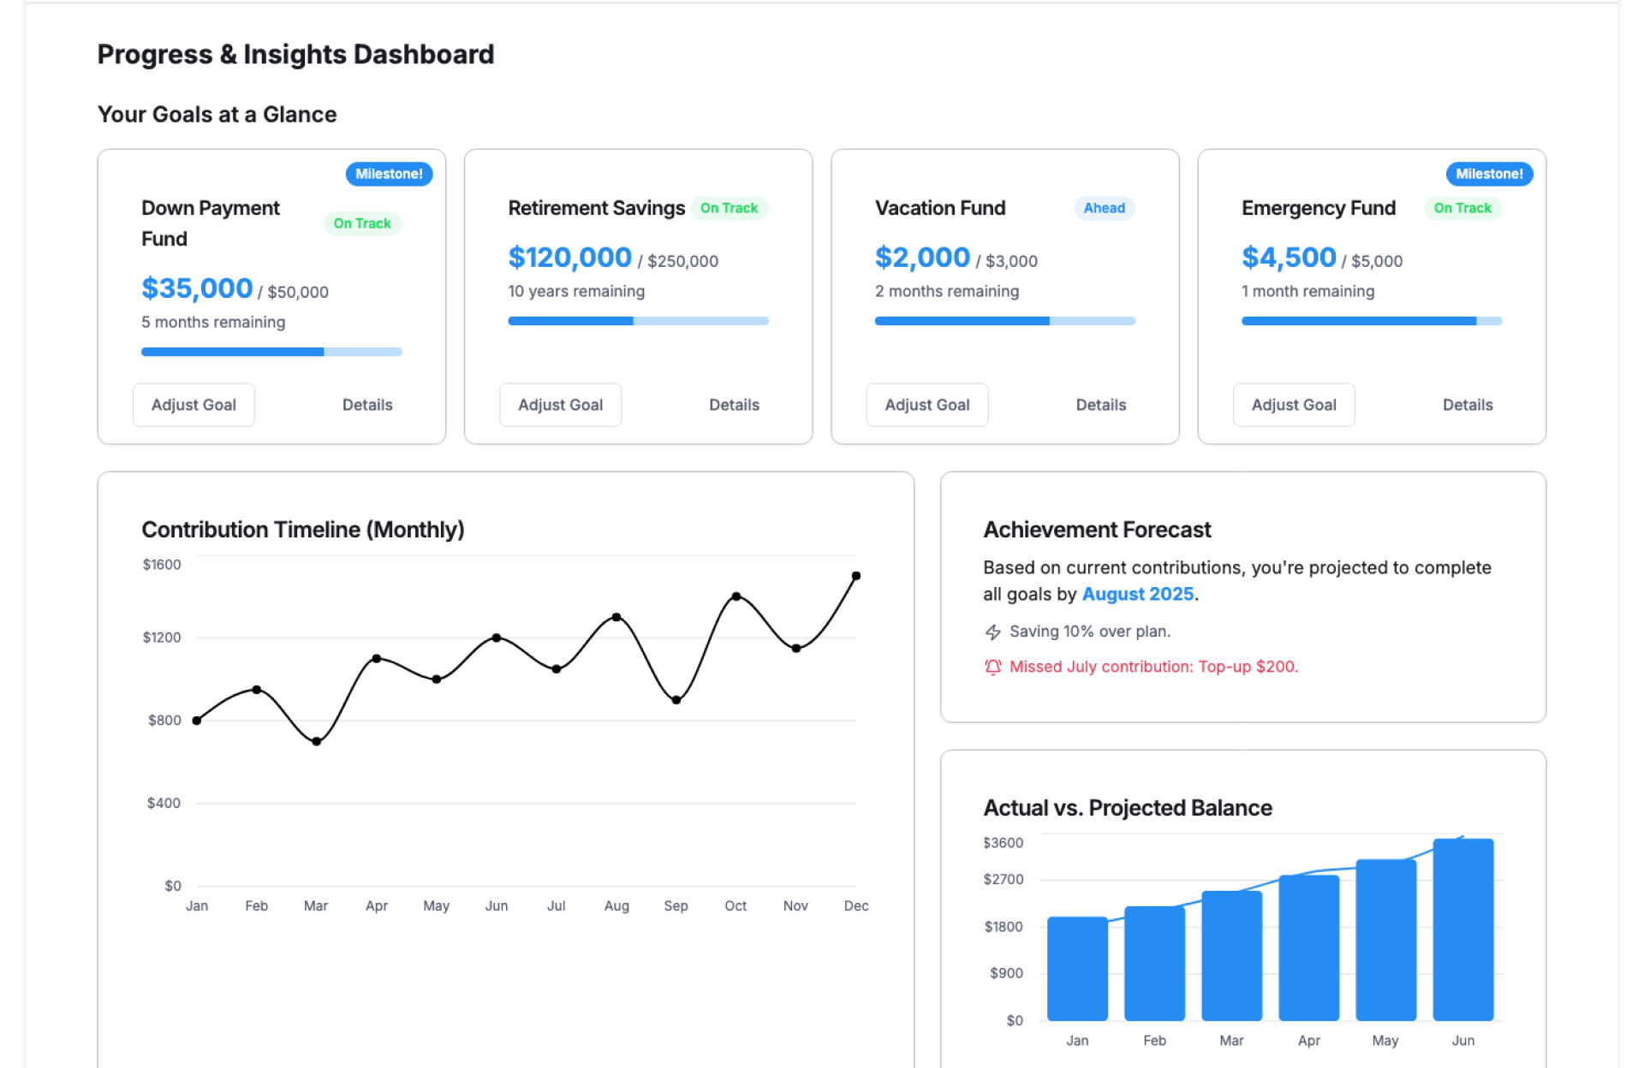The width and height of the screenshot is (1644, 1068).
Task: Click the Milestone! badge on Down Payment Fund
Action: click(x=389, y=174)
